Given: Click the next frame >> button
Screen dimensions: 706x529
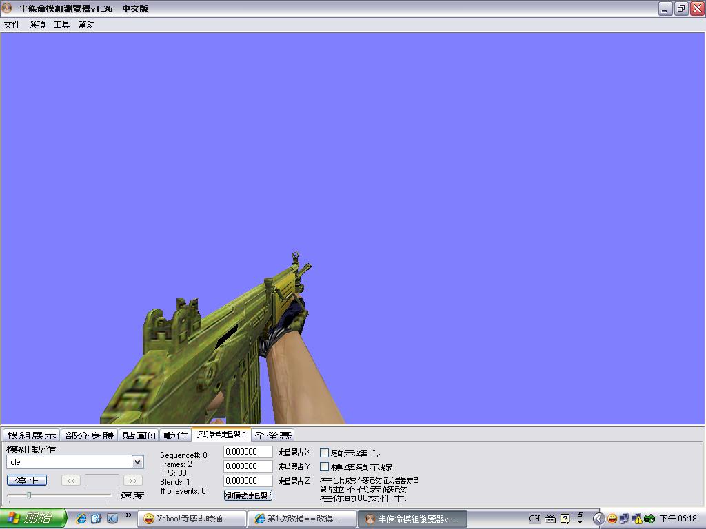Looking at the screenshot, I should (x=133, y=480).
